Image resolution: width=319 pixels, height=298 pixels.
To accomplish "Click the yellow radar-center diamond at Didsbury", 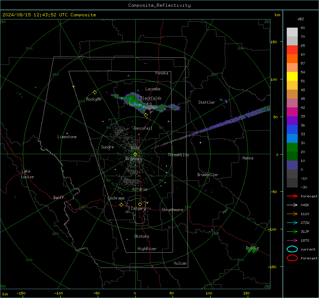I will (135, 154).
